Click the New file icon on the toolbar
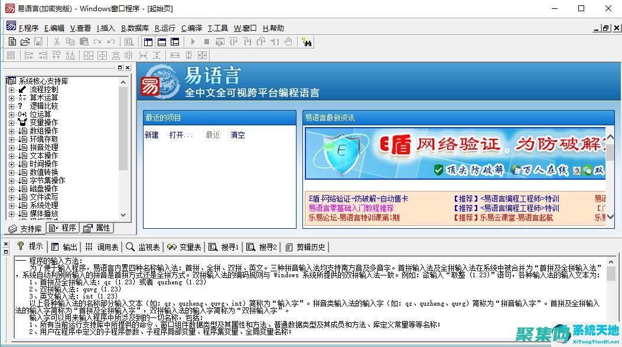The width and height of the screenshot is (622, 347). 12,41
